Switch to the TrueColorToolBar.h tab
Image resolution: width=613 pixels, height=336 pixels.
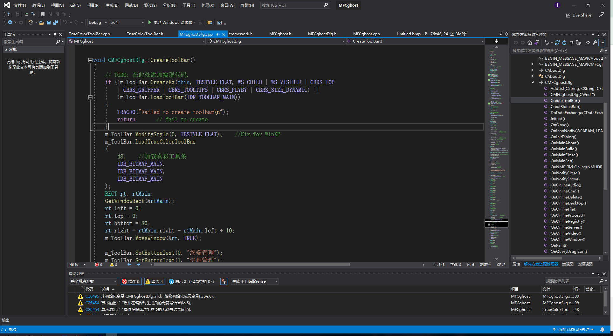coord(145,34)
